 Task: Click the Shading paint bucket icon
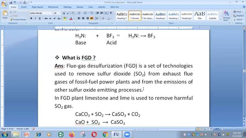(103, 18)
